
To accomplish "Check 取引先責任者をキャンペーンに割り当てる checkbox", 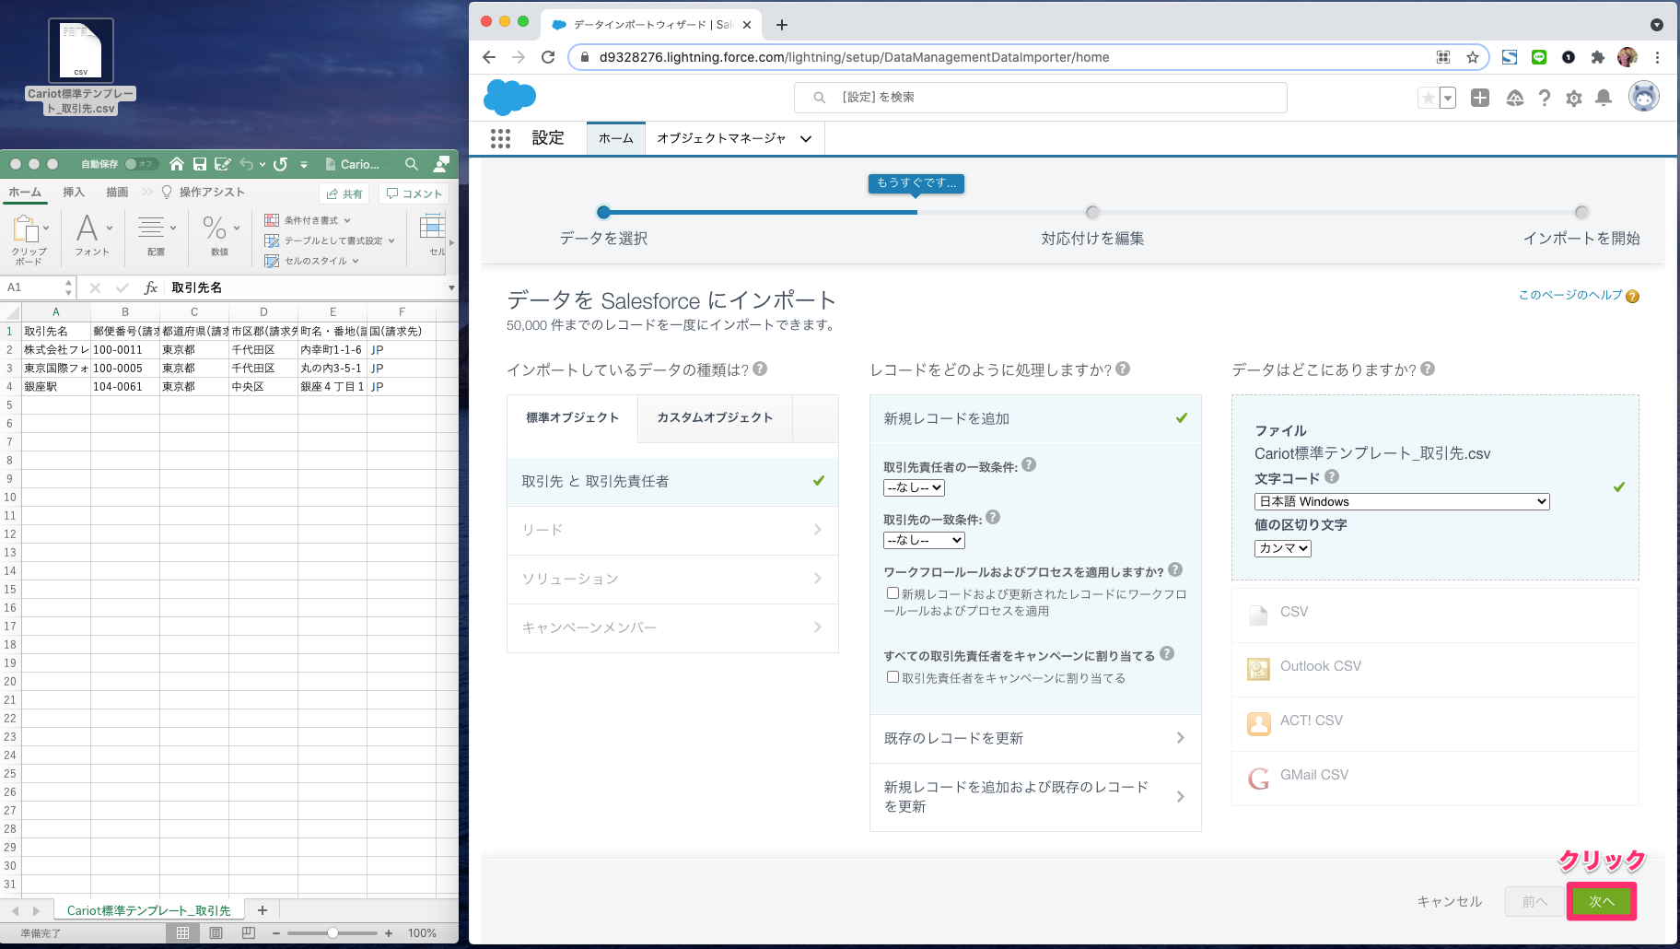I will [x=892, y=677].
